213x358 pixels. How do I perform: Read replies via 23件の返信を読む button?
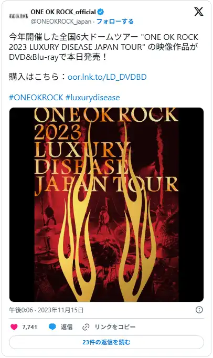tap(106, 342)
